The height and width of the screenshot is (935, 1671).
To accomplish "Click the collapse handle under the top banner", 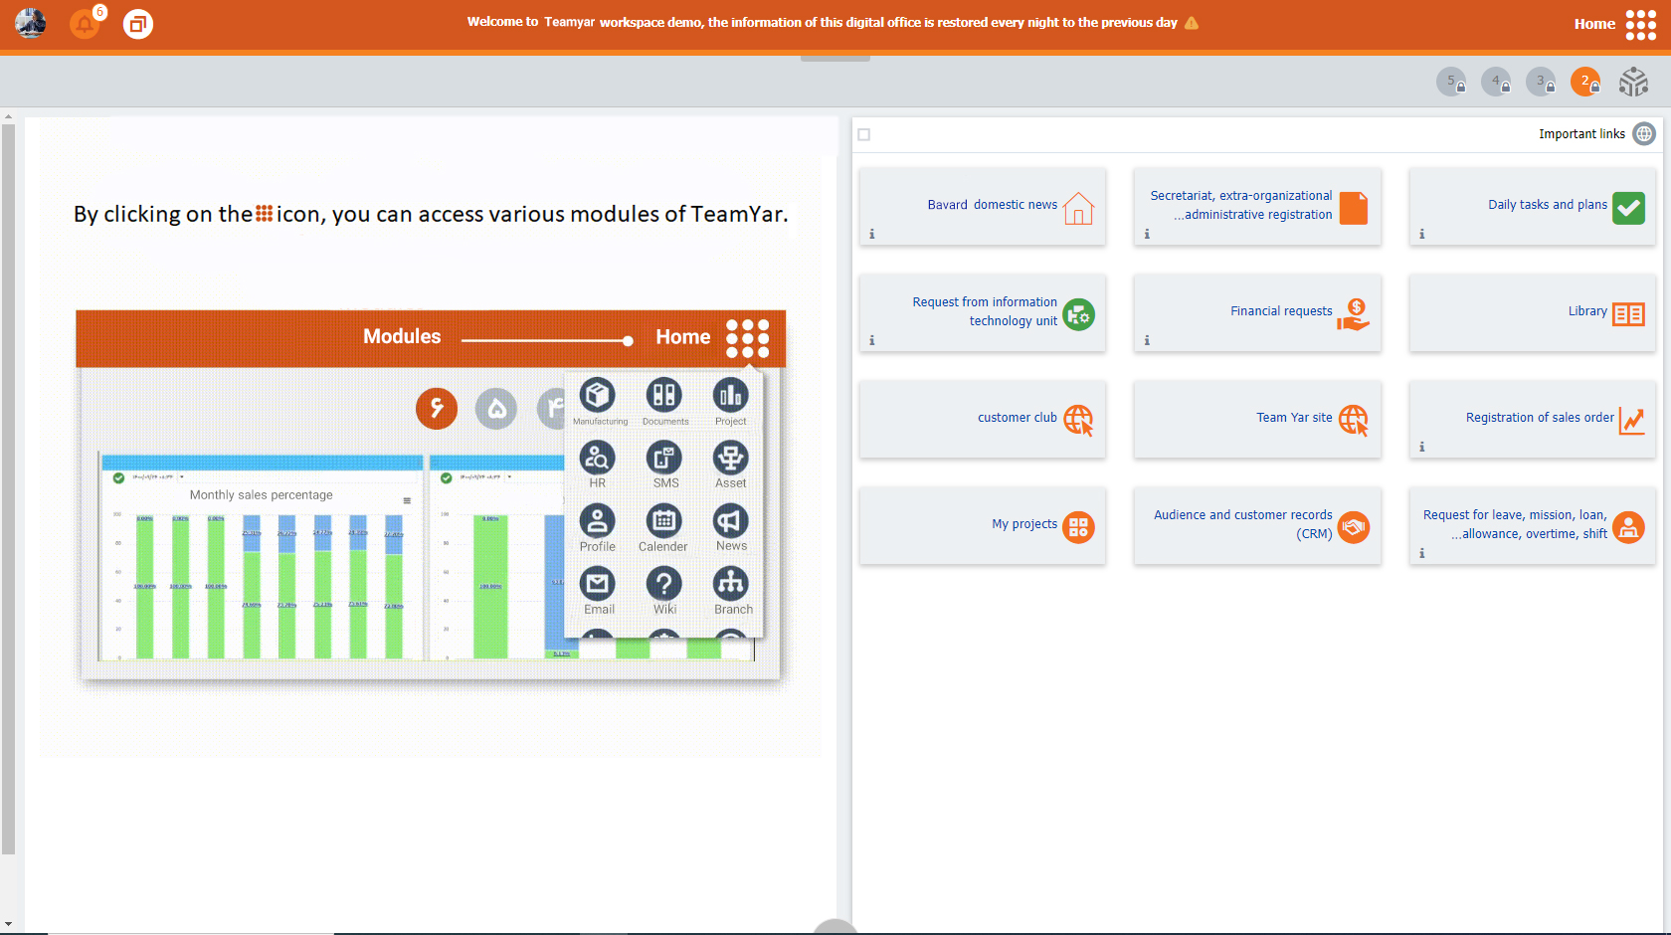I will (x=835, y=59).
